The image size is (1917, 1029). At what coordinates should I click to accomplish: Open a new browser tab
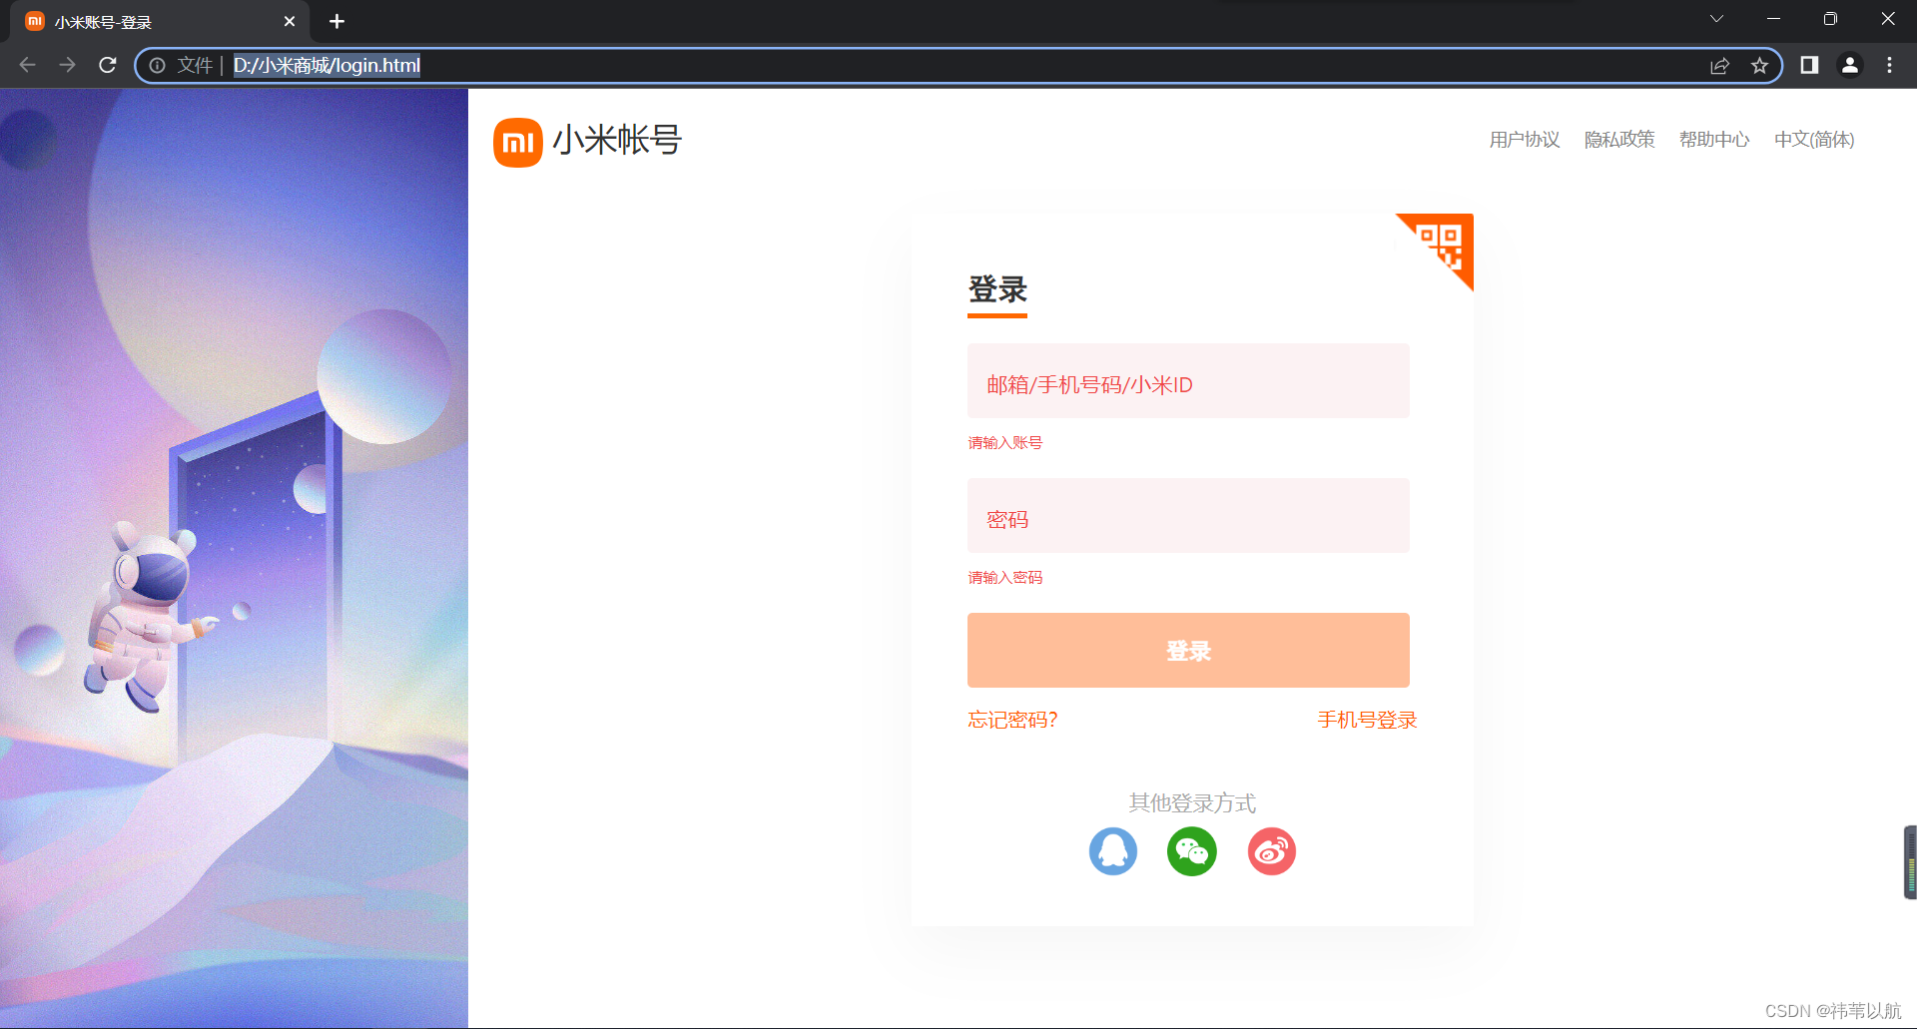pos(336,21)
